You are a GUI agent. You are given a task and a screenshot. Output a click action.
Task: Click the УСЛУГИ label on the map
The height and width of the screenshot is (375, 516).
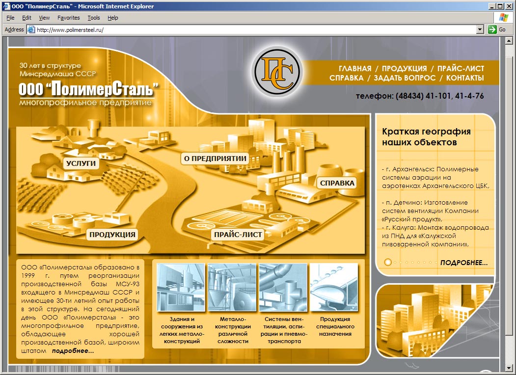pyautogui.click(x=81, y=163)
